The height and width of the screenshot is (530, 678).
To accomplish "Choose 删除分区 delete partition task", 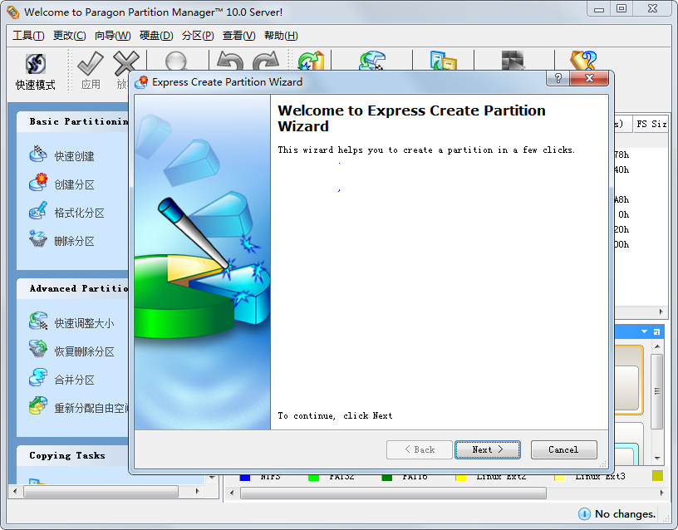I will (74, 241).
